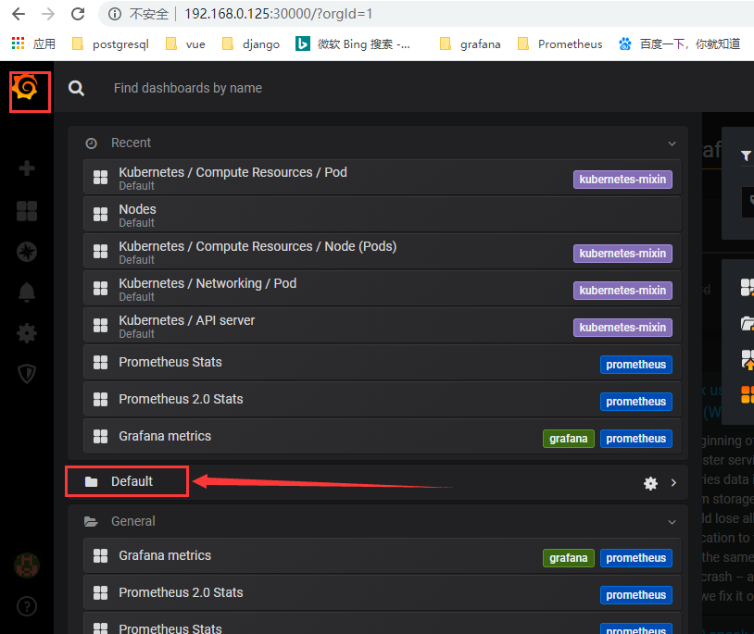Screen dimensions: 754x634
Task: Click the user avatar in sidebar
Action: click(x=27, y=566)
